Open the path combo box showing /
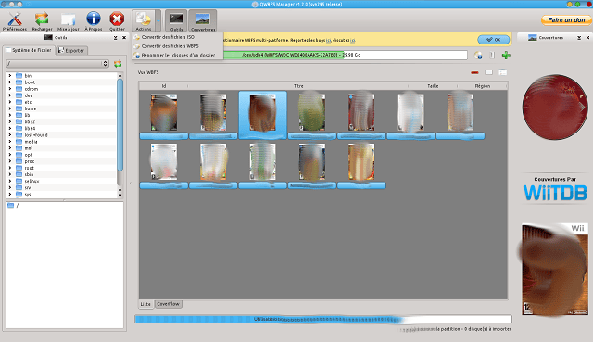The height and width of the screenshot is (342, 593). tap(57, 64)
